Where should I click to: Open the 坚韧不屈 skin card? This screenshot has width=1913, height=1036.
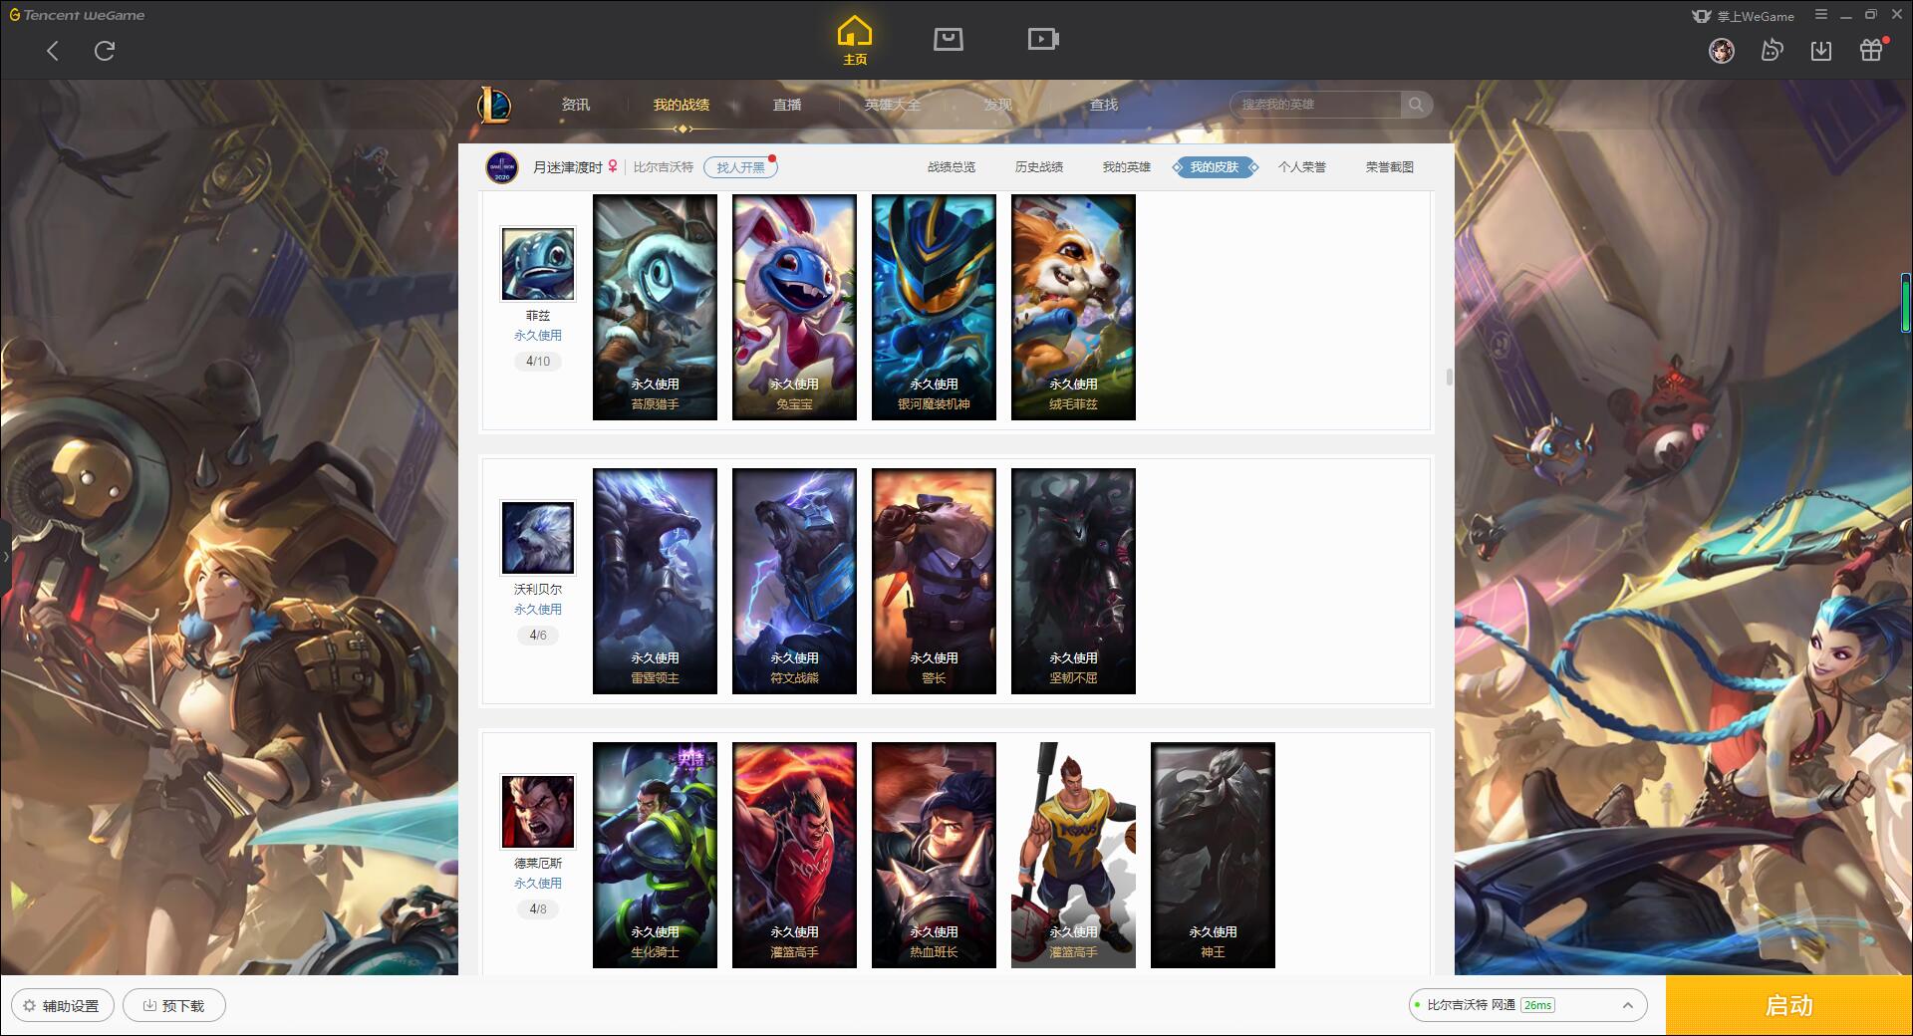point(1073,581)
